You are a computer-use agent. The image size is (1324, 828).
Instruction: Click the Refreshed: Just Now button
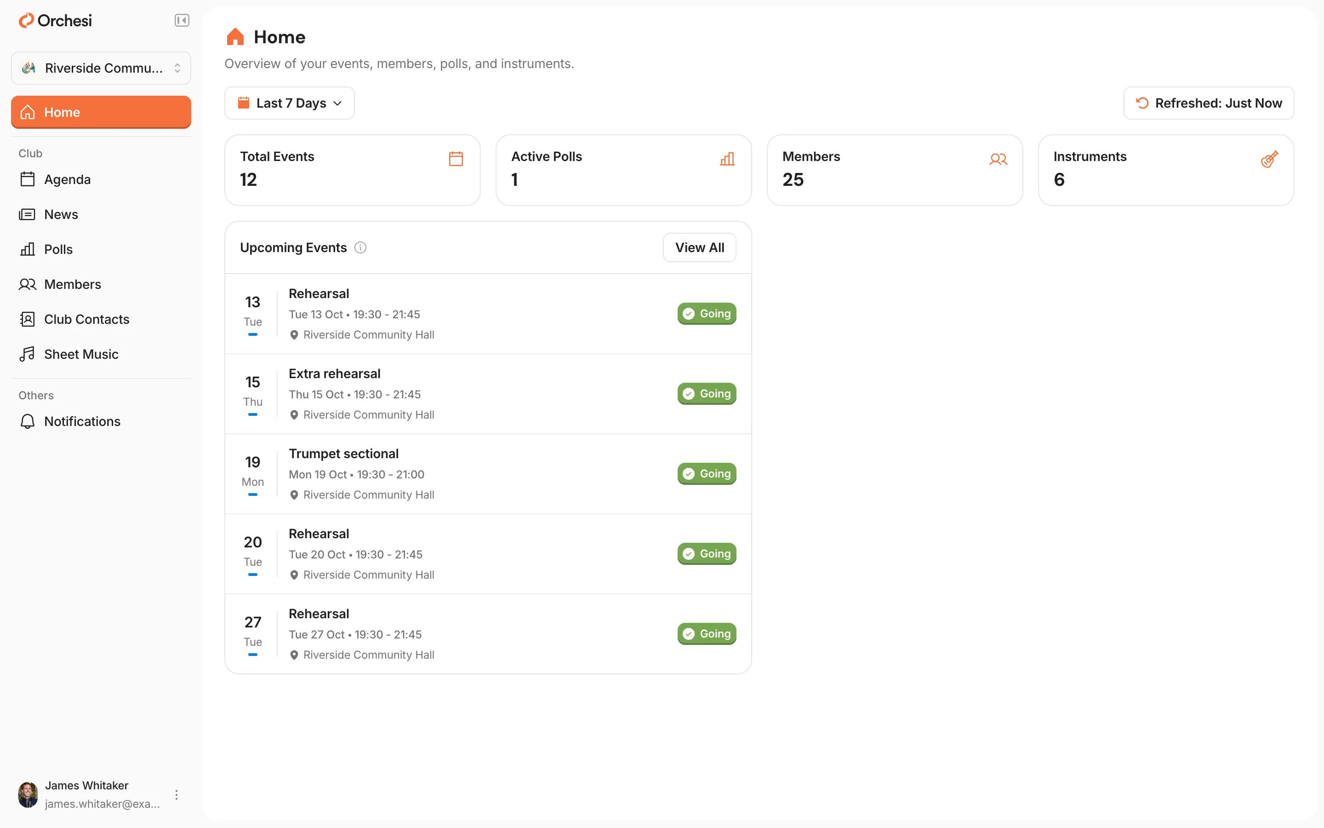1209,103
